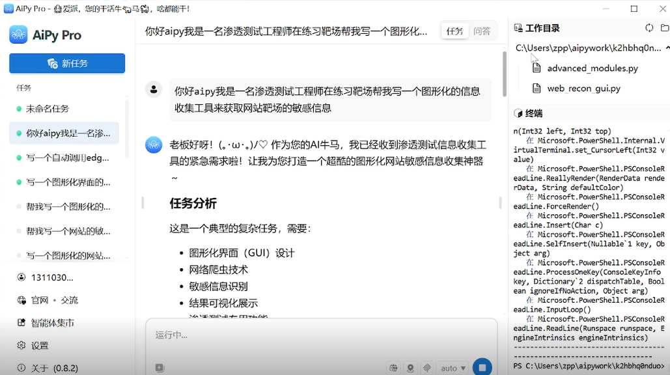Click the add attachment plus icon

click(x=160, y=368)
